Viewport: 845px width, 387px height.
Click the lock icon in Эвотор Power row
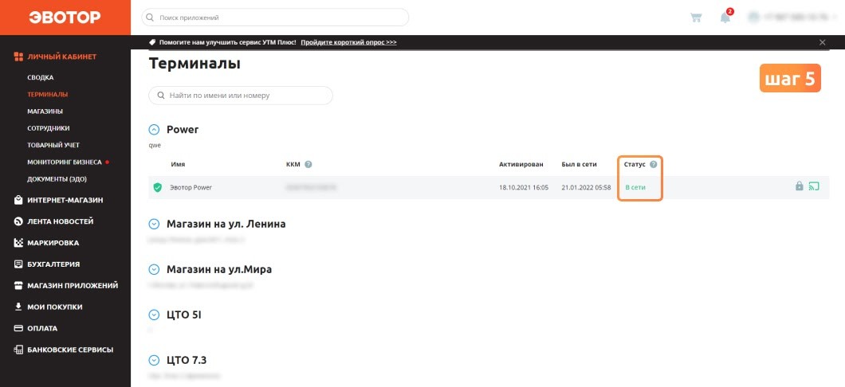coord(800,186)
